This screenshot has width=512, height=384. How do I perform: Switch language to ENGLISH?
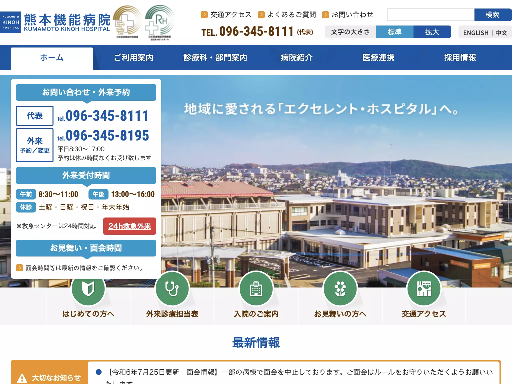(x=476, y=33)
